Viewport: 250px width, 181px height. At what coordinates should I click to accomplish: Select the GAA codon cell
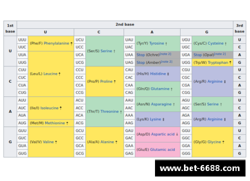point(129,146)
